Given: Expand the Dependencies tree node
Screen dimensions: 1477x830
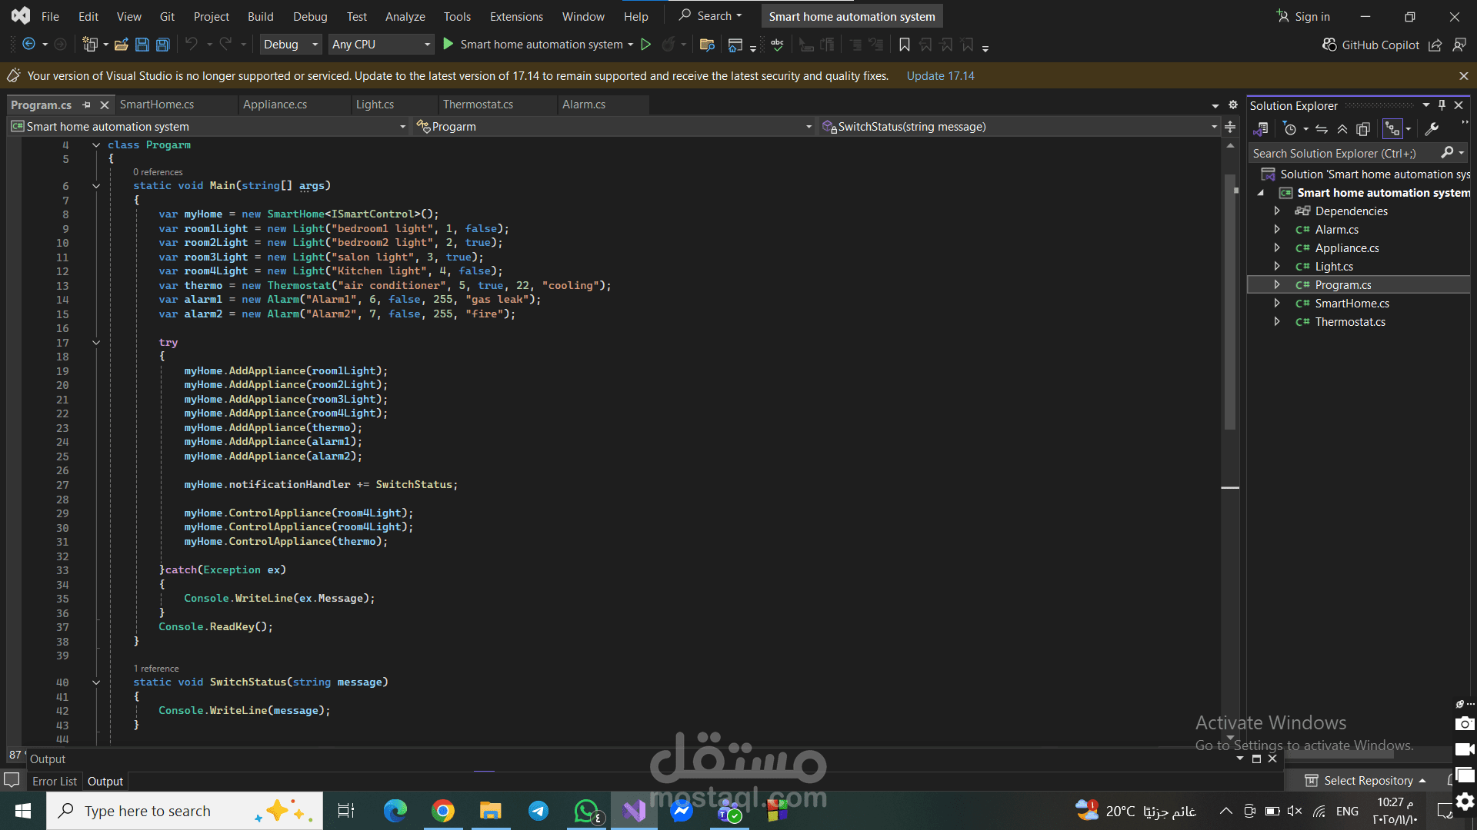Looking at the screenshot, I should tap(1277, 211).
